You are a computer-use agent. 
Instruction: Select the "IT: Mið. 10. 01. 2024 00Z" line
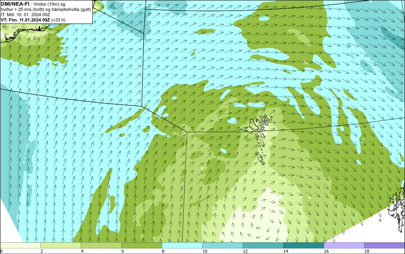(x=25, y=15)
